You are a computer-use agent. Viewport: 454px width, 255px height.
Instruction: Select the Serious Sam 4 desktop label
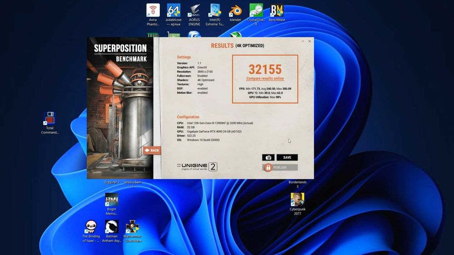point(132,184)
